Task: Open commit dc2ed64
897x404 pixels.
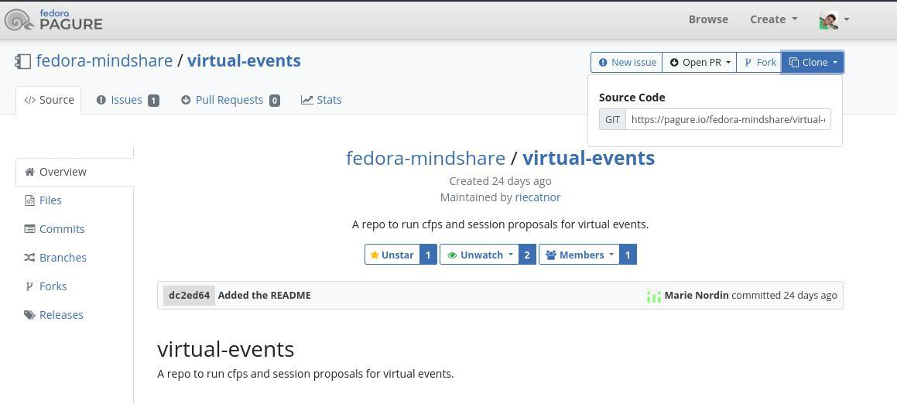Action: (x=190, y=296)
